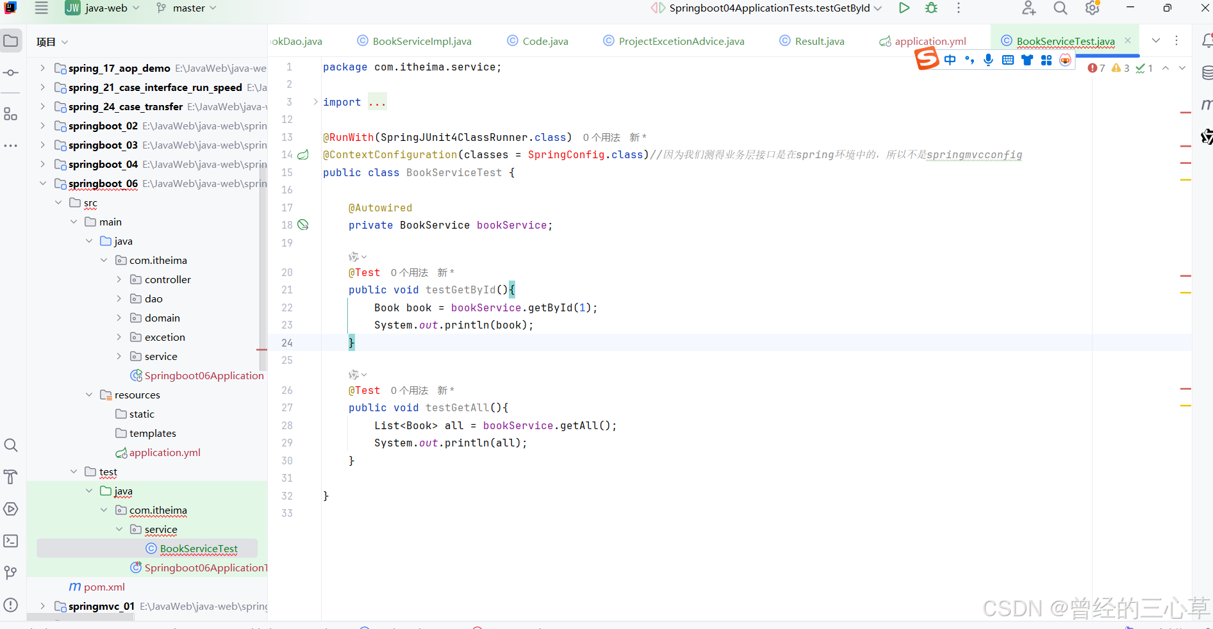Switch to application.yml tab
1213x629 pixels.
pyautogui.click(x=923, y=41)
